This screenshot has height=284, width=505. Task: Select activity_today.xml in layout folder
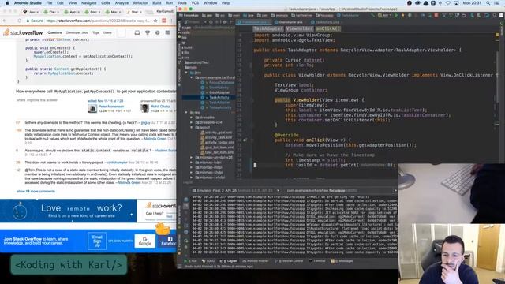pyautogui.click(x=219, y=142)
